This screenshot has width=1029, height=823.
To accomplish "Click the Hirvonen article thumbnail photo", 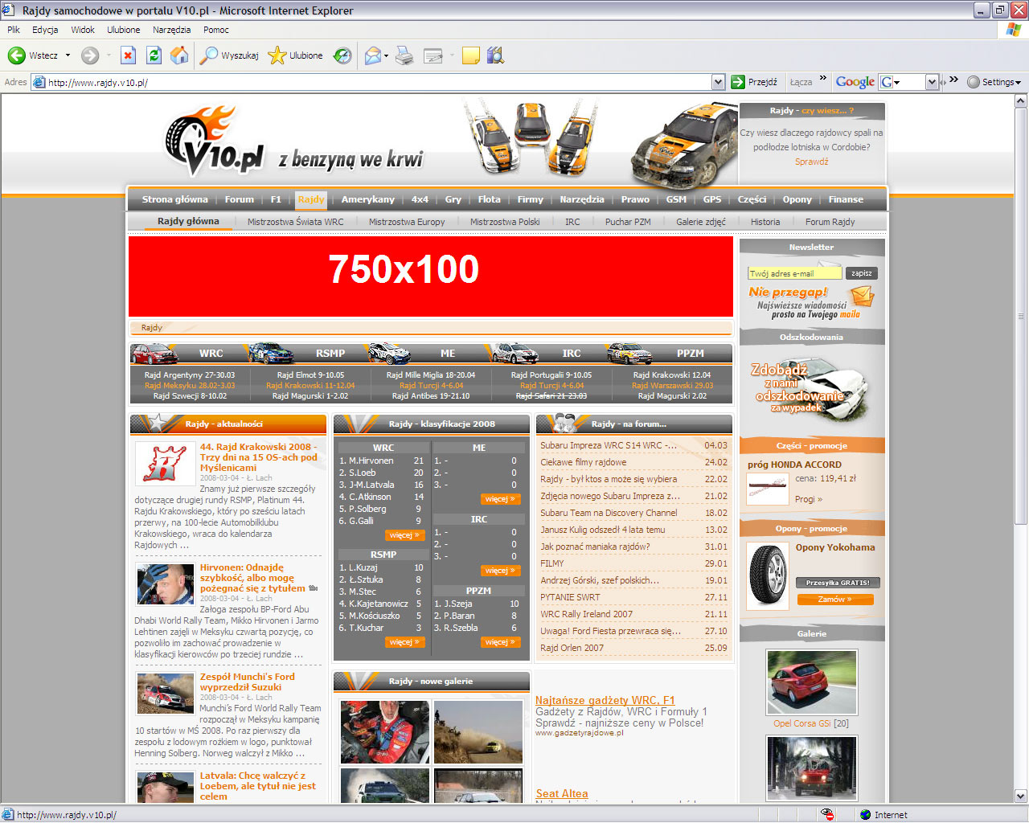I will [x=165, y=584].
